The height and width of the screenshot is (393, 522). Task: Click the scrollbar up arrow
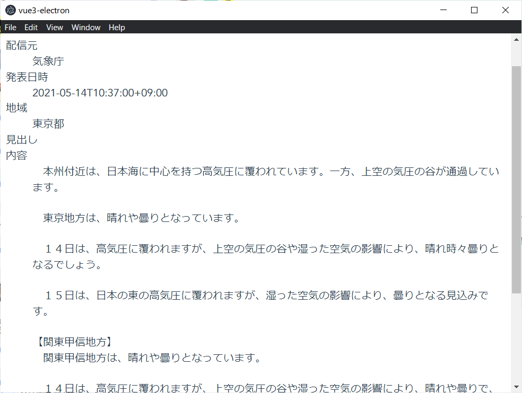coord(516,39)
